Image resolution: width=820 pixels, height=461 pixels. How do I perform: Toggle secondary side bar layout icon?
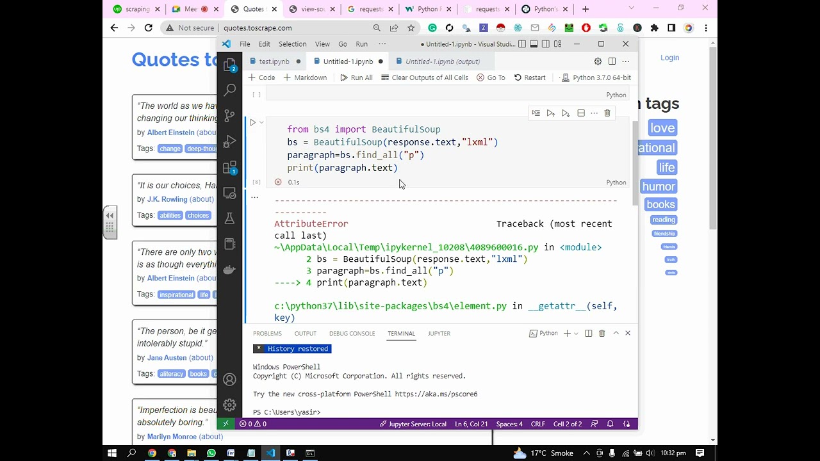click(x=546, y=44)
